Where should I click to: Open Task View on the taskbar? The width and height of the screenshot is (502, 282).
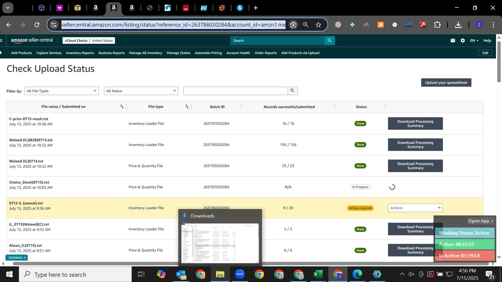coord(141,274)
